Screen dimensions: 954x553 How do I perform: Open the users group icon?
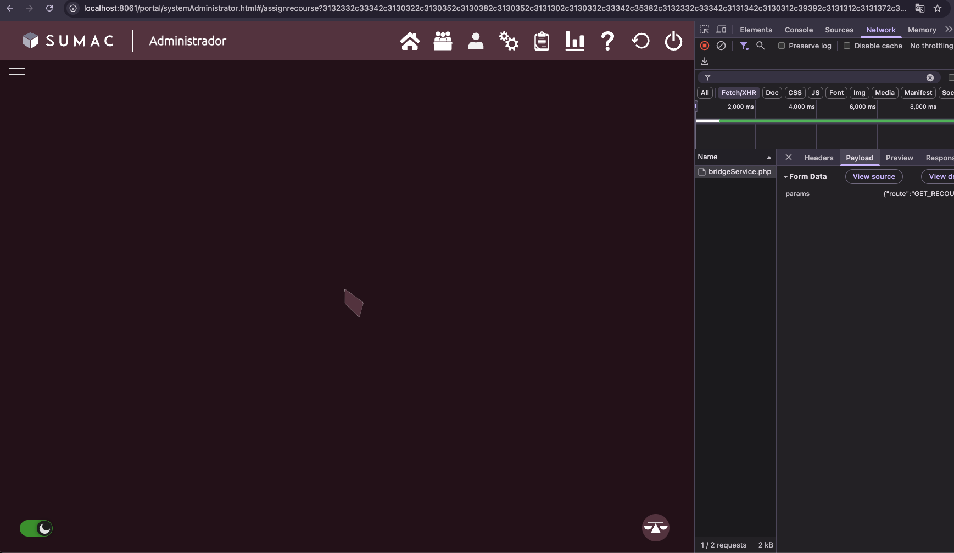(443, 41)
